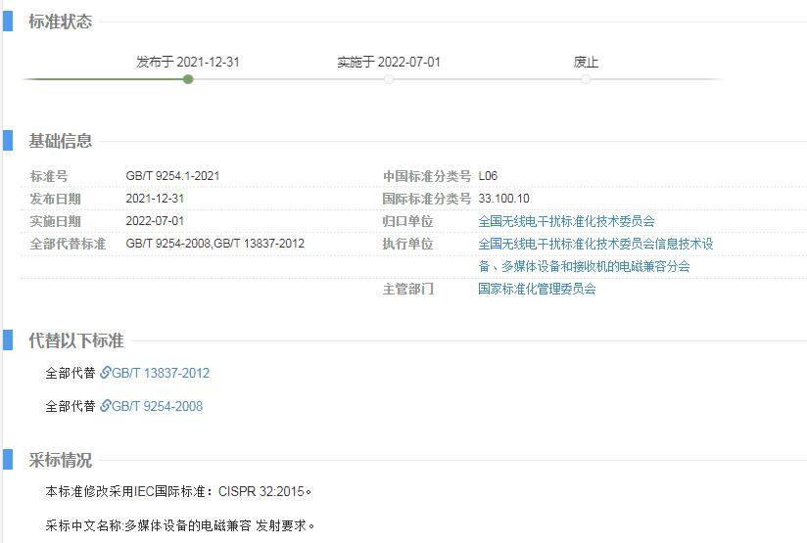Click the 发布于 2021-12-31 timeline label
The width and height of the screenshot is (807, 543).
coord(188,62)
